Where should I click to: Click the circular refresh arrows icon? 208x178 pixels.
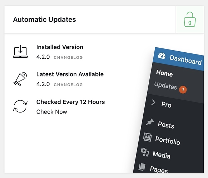pos(20,106)
